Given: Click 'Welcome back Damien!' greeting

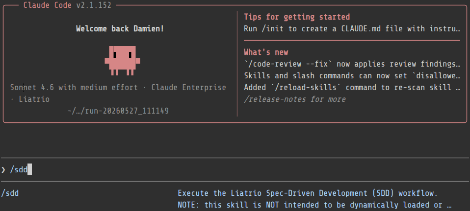Looking at the screenshot, I should coord(120,29).
